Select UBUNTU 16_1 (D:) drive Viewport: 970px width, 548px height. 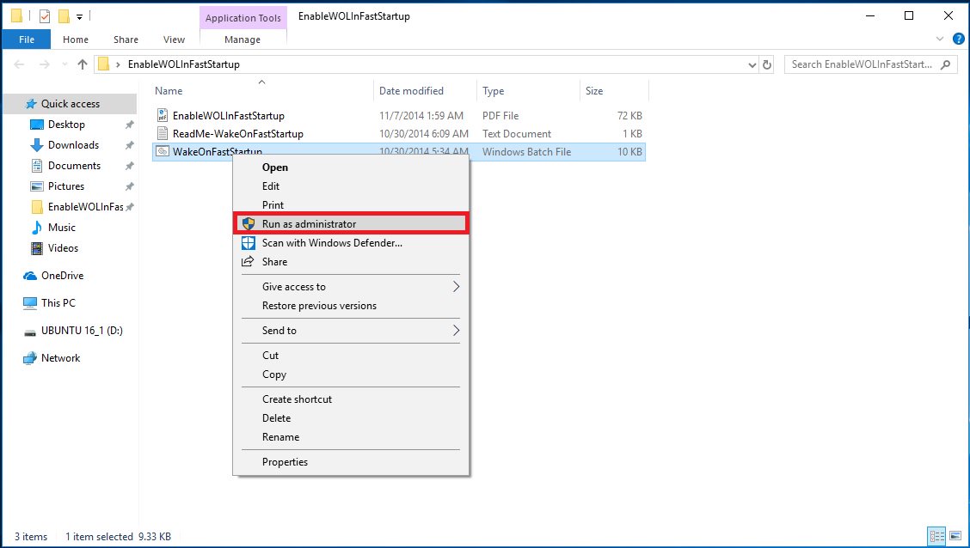coord(82,331)
